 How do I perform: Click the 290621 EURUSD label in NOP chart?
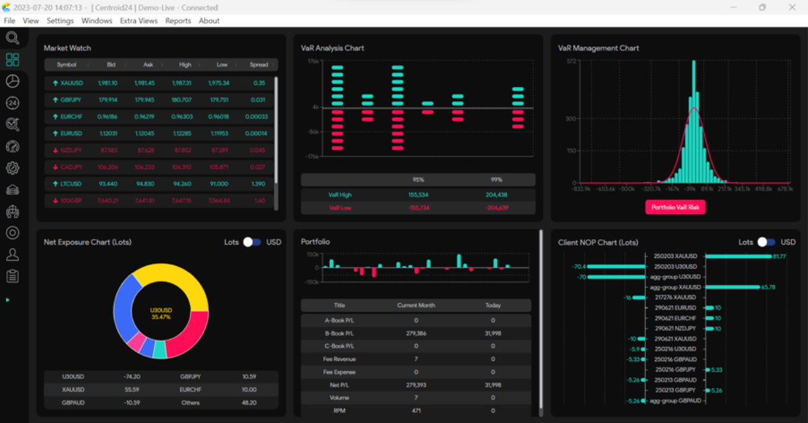675,308
